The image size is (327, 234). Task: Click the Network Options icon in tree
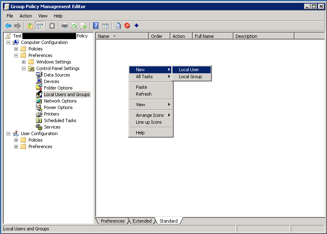pos(39,101)
